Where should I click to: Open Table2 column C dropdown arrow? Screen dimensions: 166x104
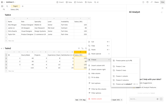(46, 52)
